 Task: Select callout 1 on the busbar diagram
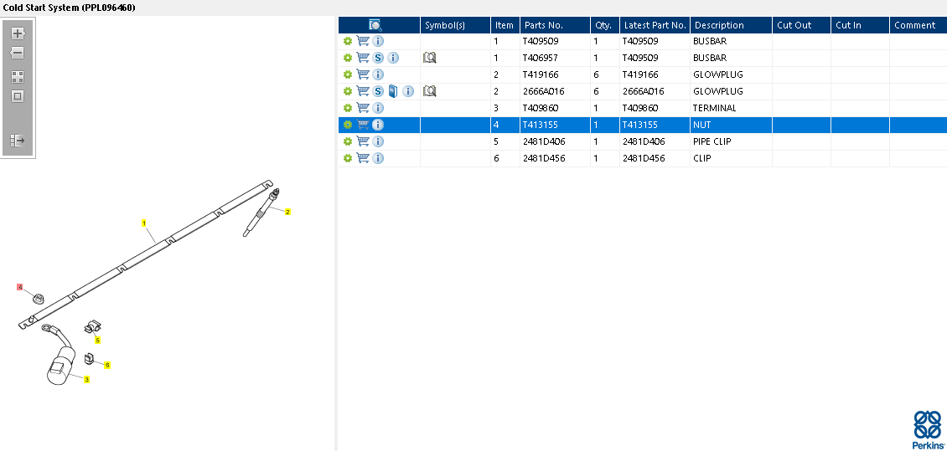coord(144,223)
